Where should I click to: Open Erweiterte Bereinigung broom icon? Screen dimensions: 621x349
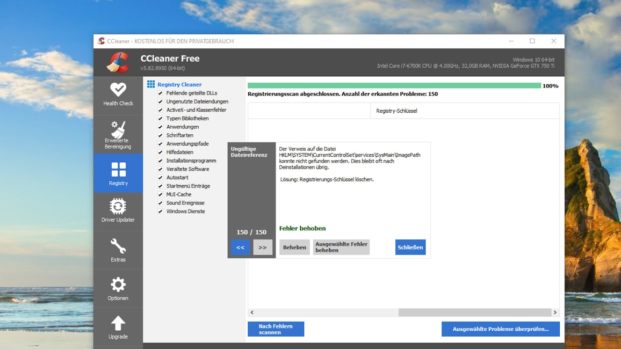118,129
